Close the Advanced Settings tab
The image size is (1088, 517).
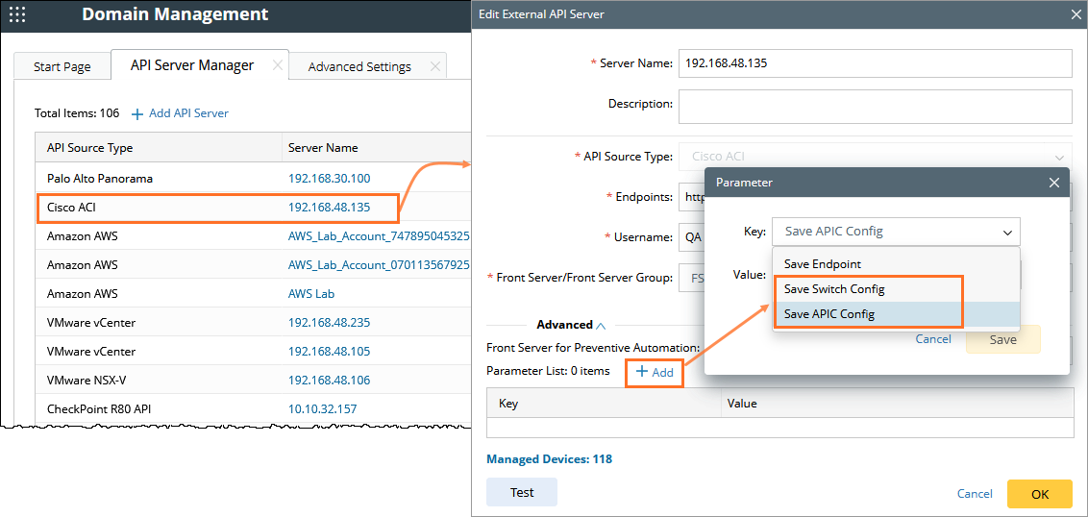point(434,66)
